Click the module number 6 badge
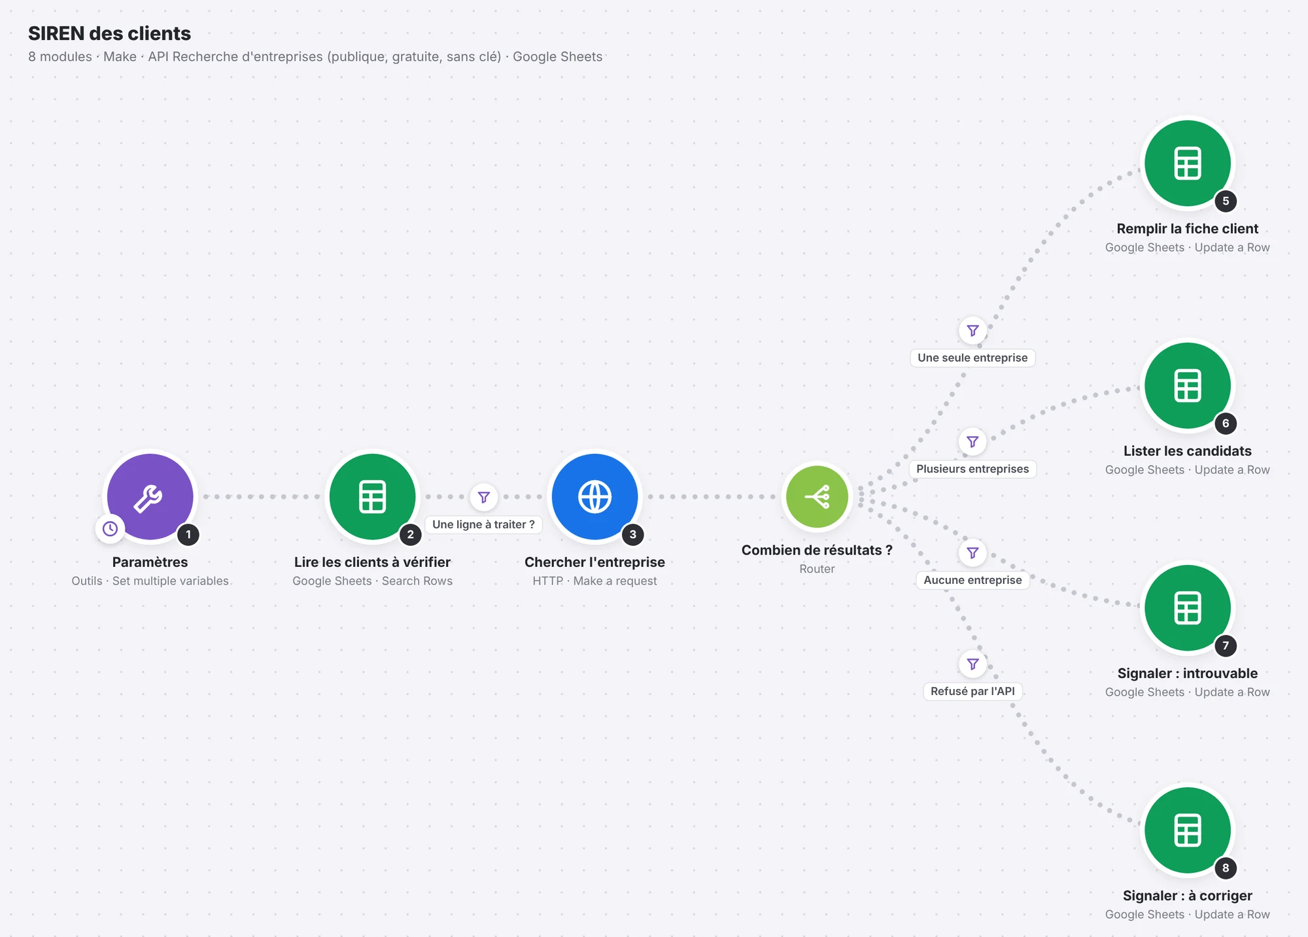This screenshot has height=937, width=1308. [x=1226, y=423]
